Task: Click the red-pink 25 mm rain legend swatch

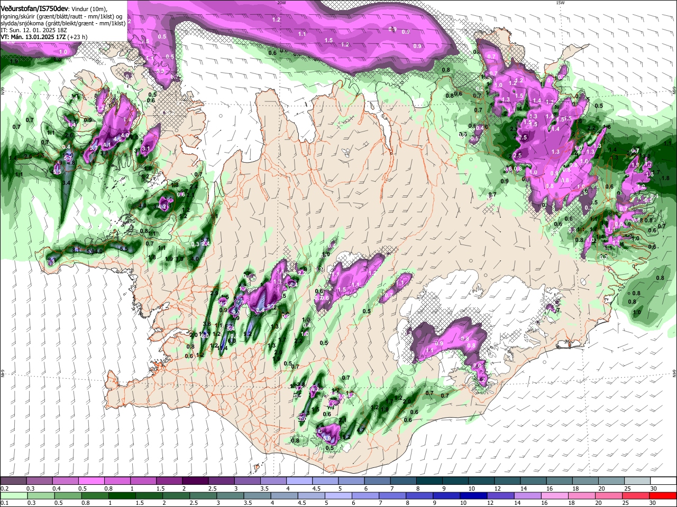Action: click(x=635, y=495)
